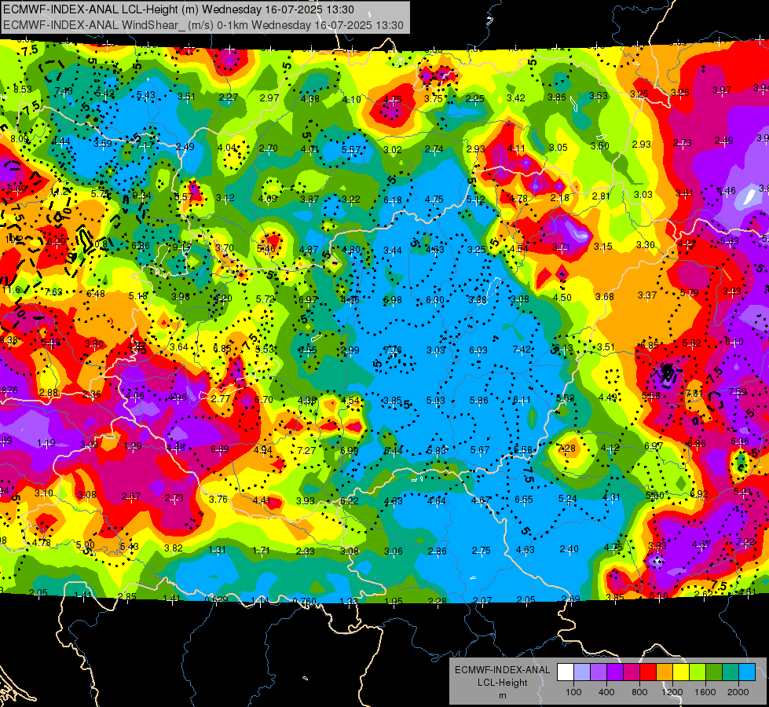Click wind shear value 2.18
This screenshot has height=707, width=769.
[559, 198]
